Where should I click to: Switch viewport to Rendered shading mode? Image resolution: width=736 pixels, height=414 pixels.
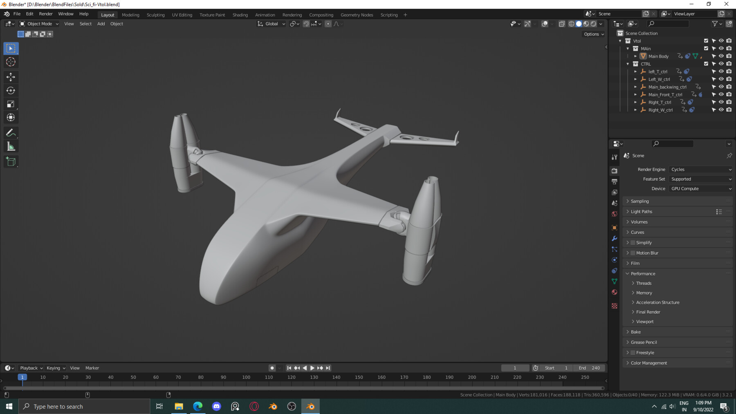593,24
